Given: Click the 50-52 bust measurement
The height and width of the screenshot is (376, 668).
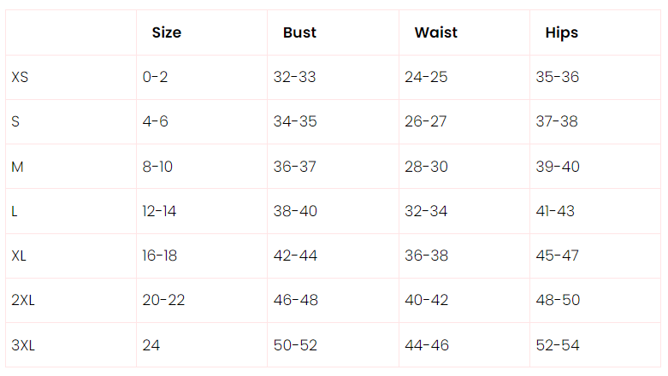Looking at the screenshot, I should 294,345.
